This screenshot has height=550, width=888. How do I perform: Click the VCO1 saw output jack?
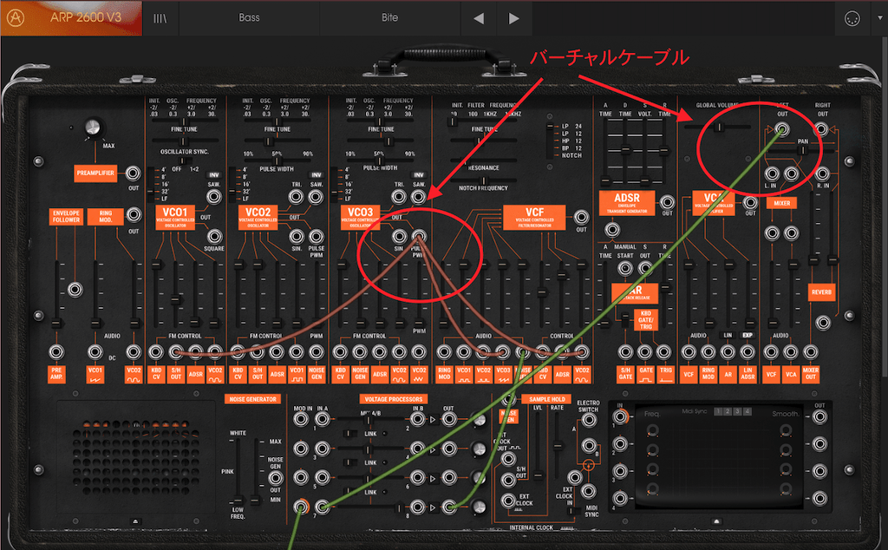click(213, 197)
